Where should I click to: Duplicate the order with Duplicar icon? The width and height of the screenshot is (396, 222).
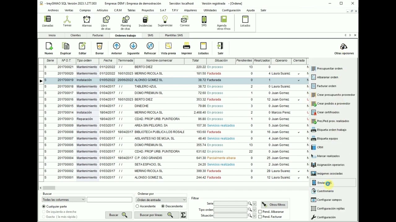pos(66,49)
